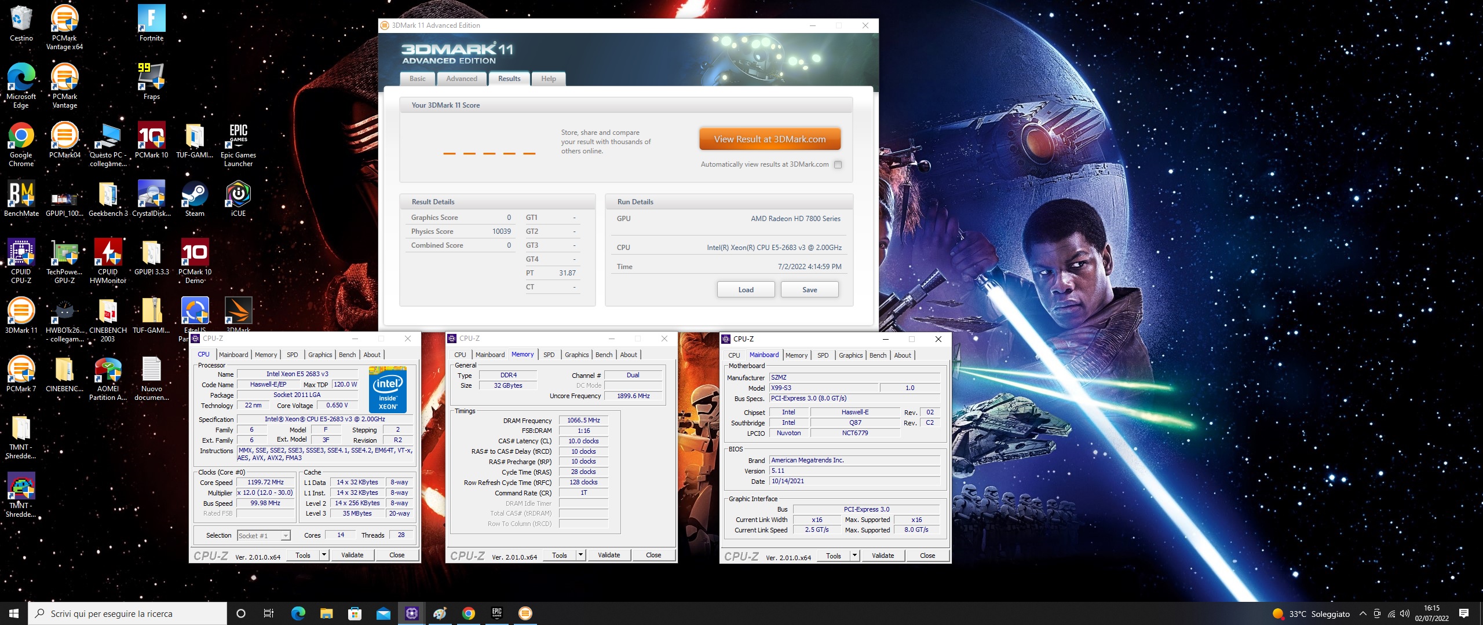Click the X99-S3 motherboard model field
The height and width of the screenshot is (625, 1483).
(824, 388)
